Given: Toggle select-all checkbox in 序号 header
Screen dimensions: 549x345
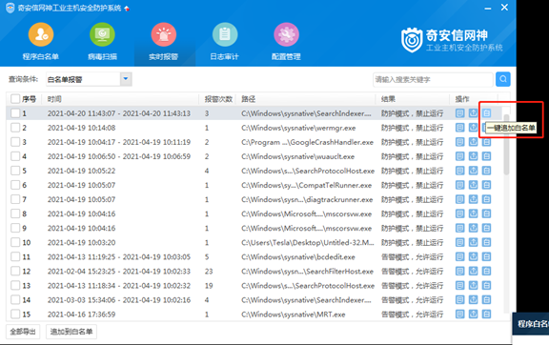Looking at the screenshot, I should point(15,99).
